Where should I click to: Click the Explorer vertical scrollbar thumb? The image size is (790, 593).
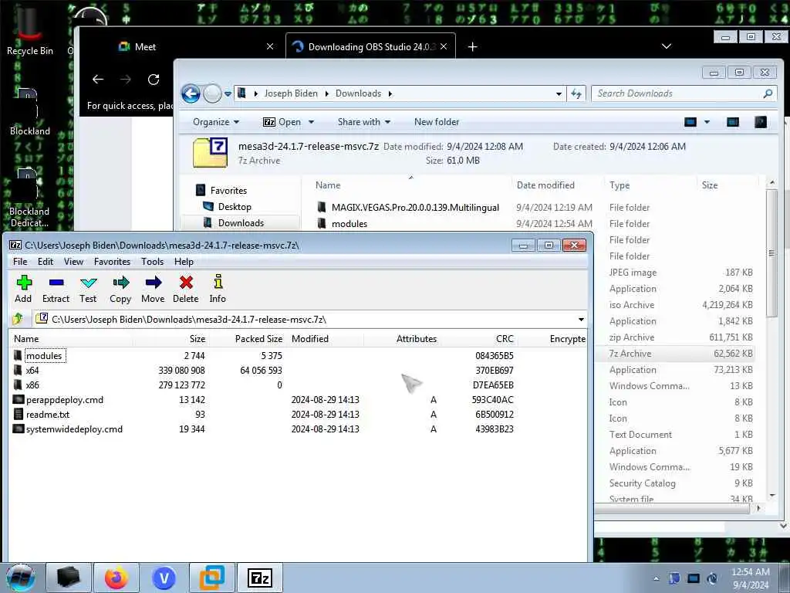click(771, 253)
